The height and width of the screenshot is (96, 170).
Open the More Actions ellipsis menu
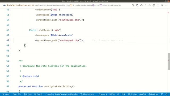point(166,5)
